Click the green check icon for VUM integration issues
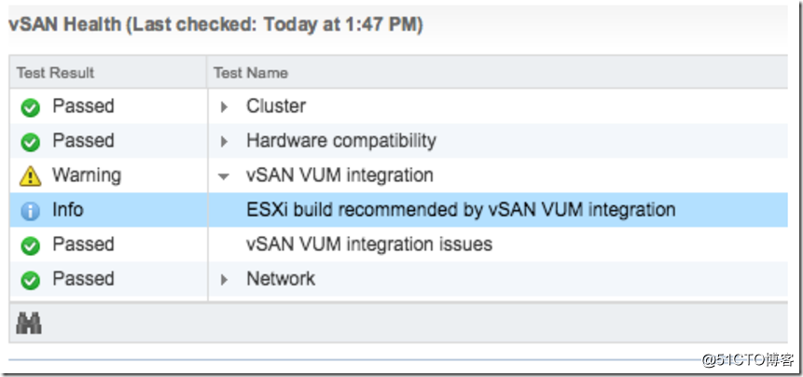Image resolution: width=803 pixels, height=377 pixels. pyautogui.click(x=30, y=245)
